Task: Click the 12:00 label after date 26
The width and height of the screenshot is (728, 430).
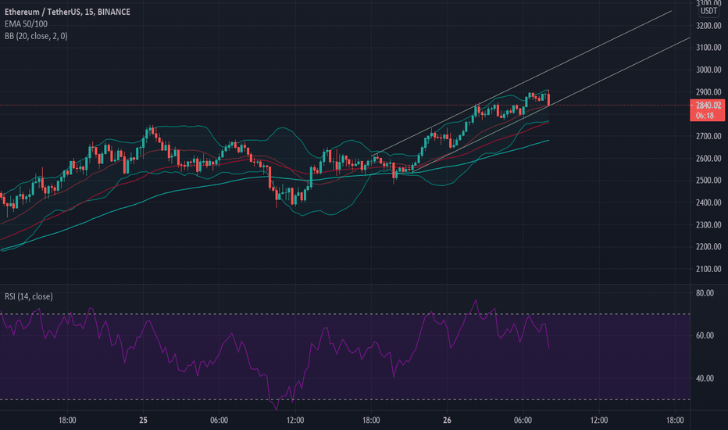Action: 599,421
